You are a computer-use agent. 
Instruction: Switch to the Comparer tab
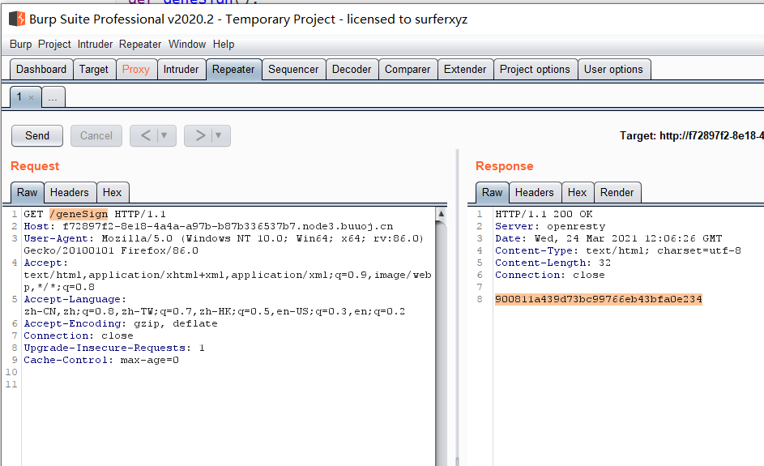click(x=408, y=69)
